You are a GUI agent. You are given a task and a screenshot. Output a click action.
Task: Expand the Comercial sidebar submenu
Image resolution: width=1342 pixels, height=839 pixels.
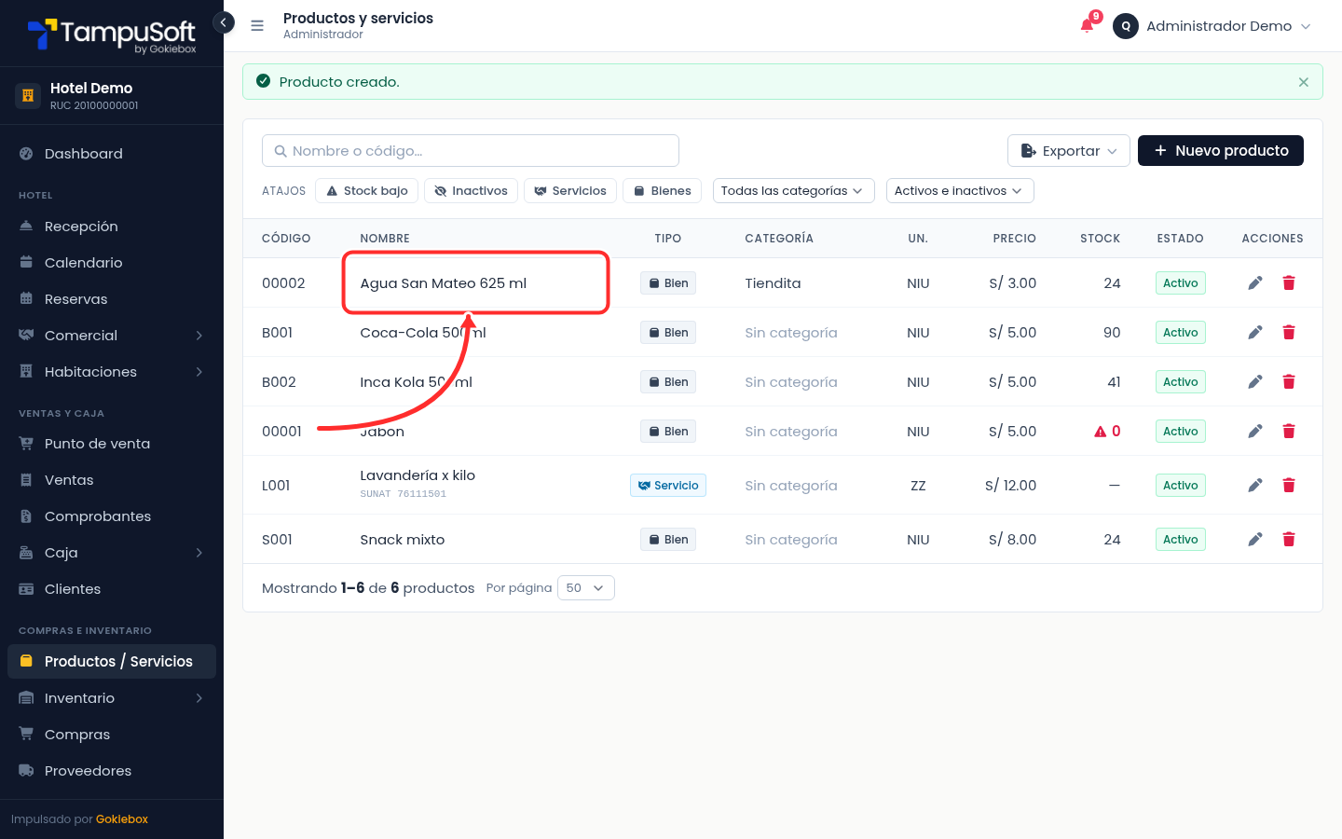pyautogui.click(x=112, y=336)
